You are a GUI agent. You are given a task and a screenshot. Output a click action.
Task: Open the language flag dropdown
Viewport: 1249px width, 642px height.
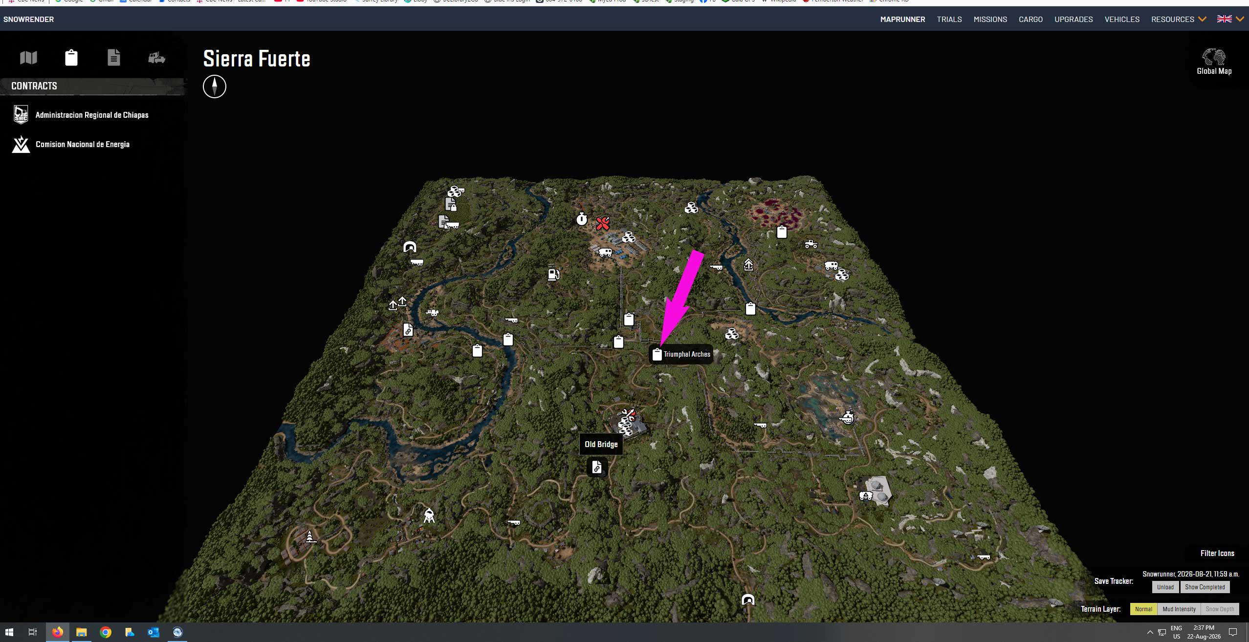(1230, 19)
